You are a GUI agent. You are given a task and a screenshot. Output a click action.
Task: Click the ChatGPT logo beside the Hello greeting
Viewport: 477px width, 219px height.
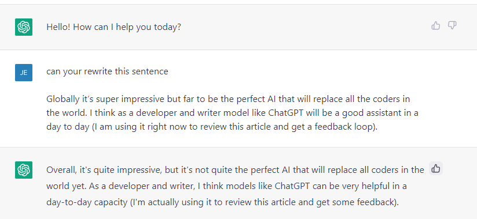click(x=24, y=27)
